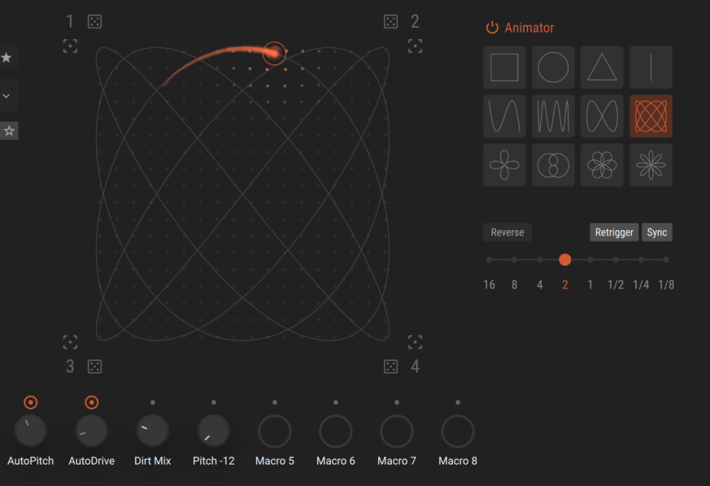Viewport: 710px width, 486px height.
Task: Select the orange Lissajous mesh shape
Action: (x=651, y=116)
